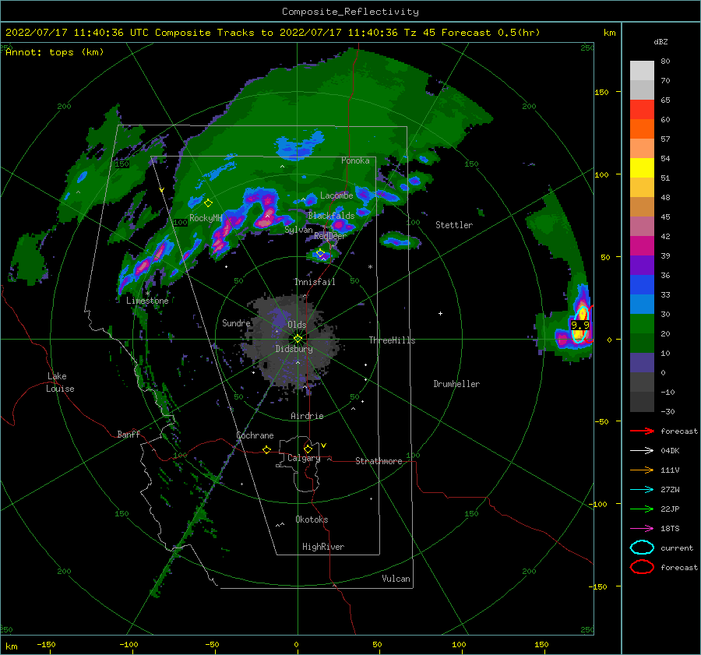Click the Airdrie city label
701x655 pixels.
(x=307, y=416)
